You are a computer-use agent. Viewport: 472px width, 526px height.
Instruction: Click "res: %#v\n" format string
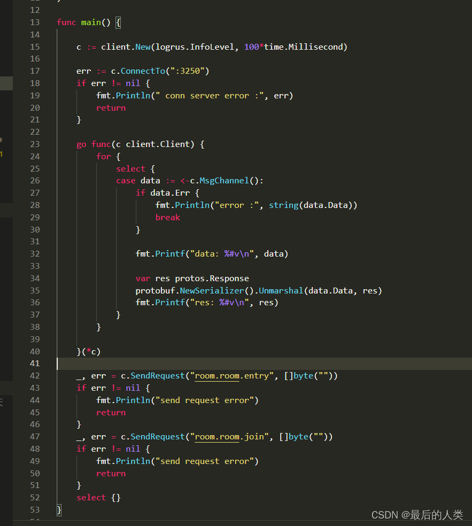click(219, 303)
